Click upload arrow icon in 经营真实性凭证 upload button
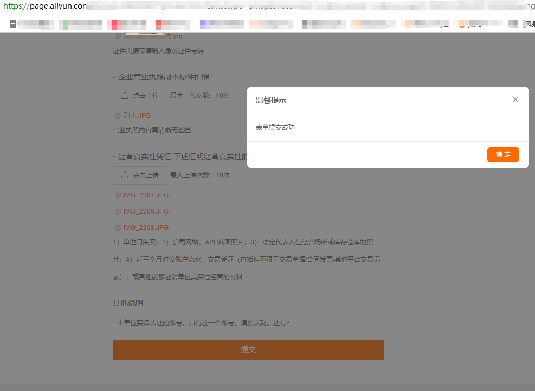The height and width of the screenshot is (391, 535). tap(125, 175)
